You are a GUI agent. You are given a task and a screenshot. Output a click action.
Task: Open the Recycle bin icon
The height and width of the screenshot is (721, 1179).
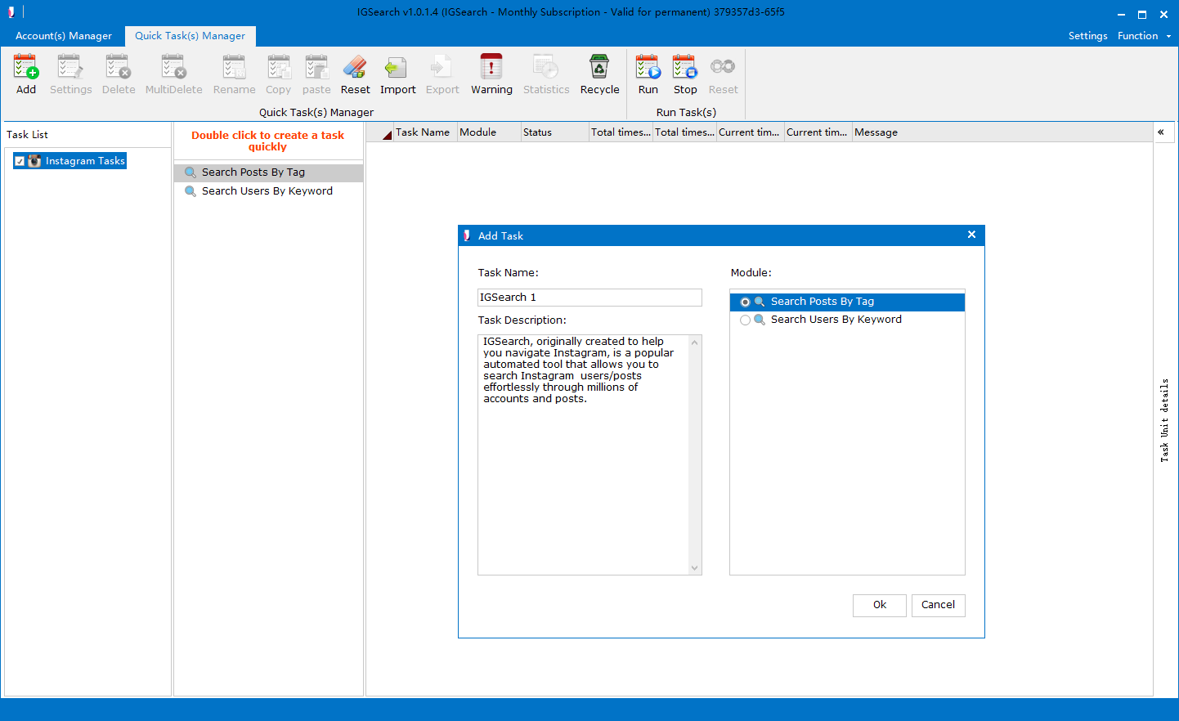coord(599,67)
